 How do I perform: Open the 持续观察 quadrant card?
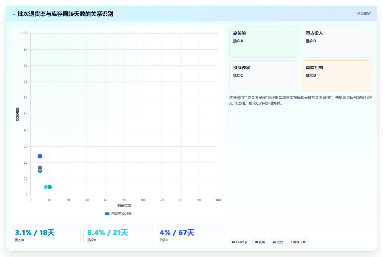click(x=264, y=76)
